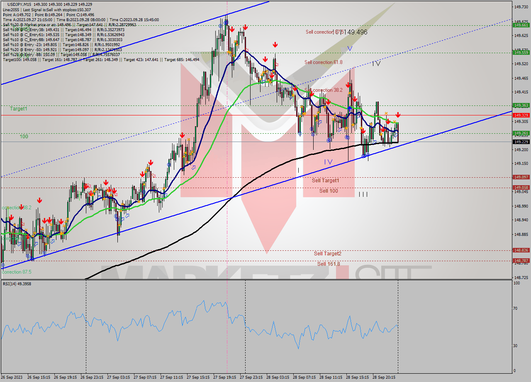Select the RSI(14) 49.3958 indicator label

[x=17, y=284]
